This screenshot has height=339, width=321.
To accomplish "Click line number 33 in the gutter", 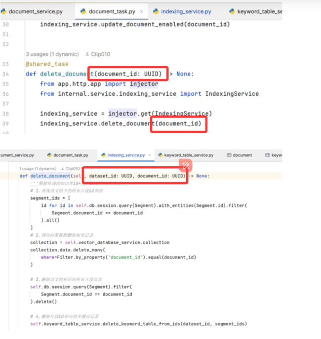I will point(5,64).
